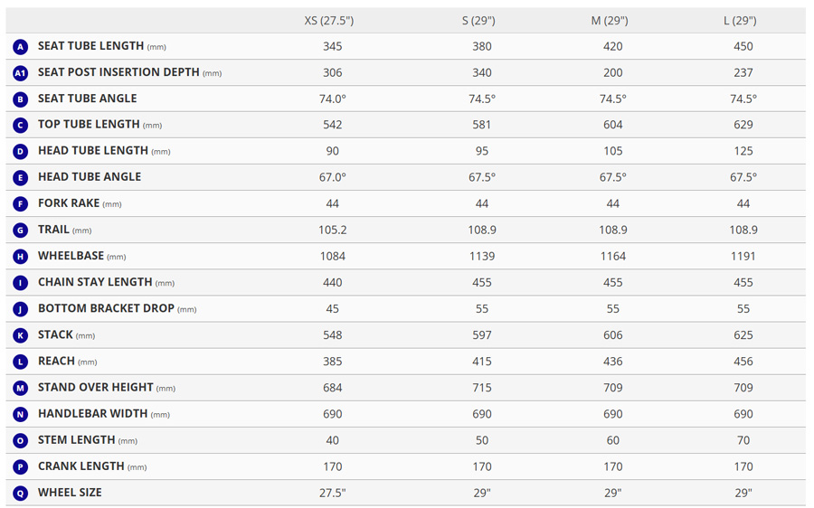Click the 'A' seat tube length badge

point(21,46)
